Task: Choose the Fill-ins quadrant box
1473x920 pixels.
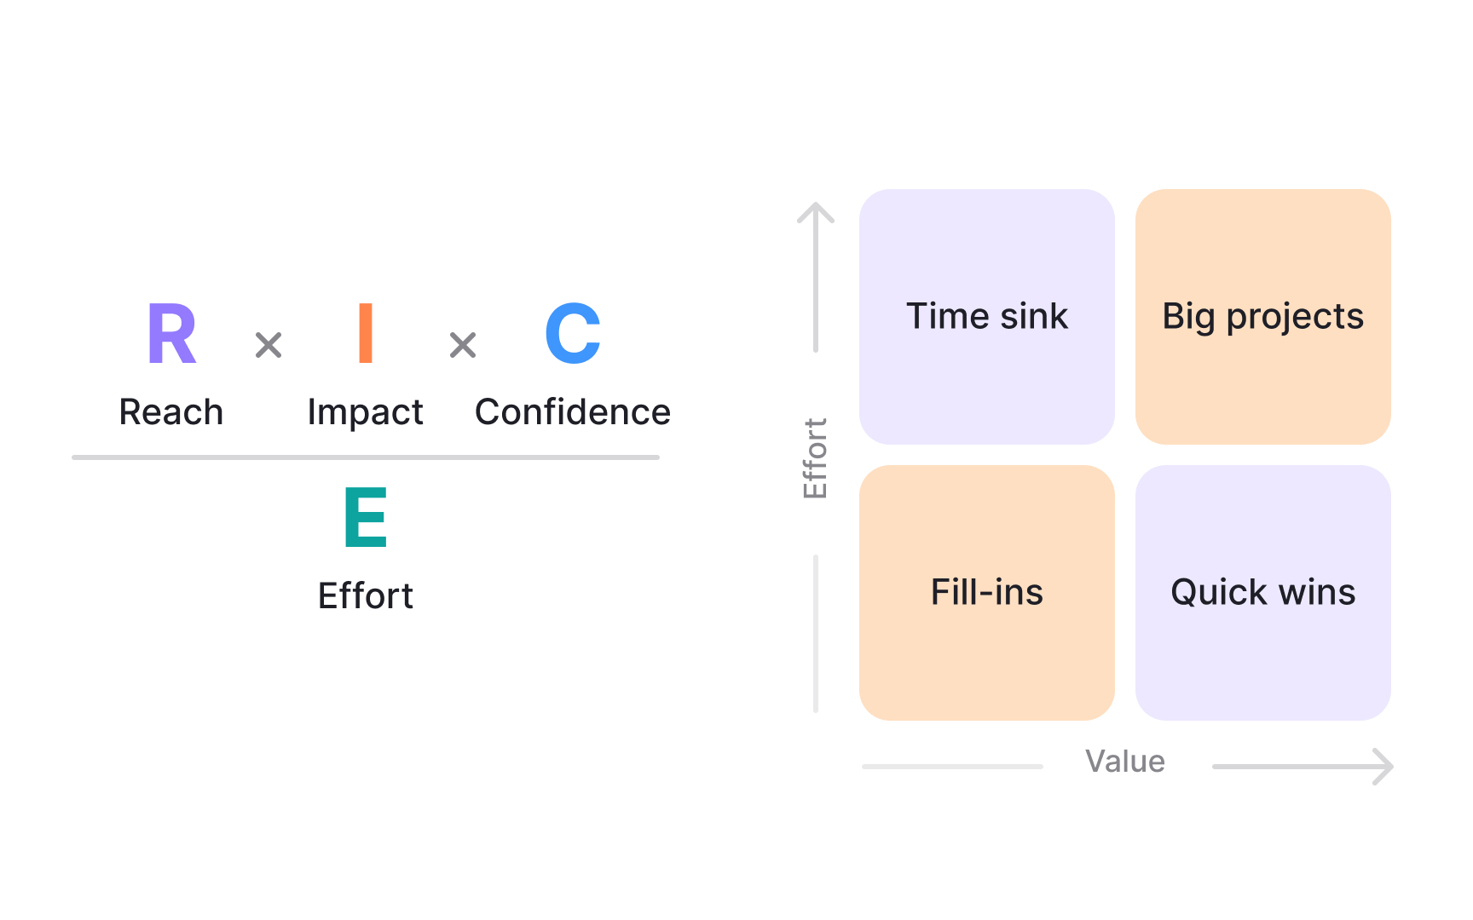Action: pyautogui.click(x=987, y=593)
